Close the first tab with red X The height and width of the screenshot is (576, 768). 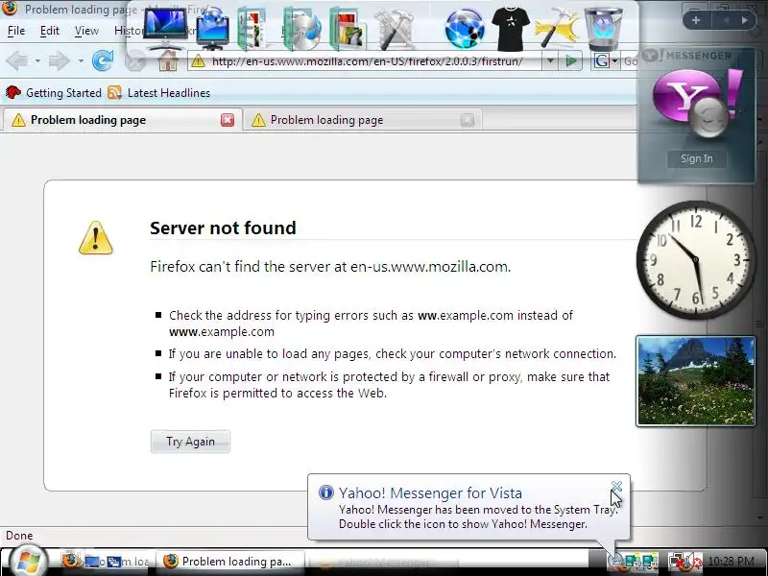pos(228,120)
